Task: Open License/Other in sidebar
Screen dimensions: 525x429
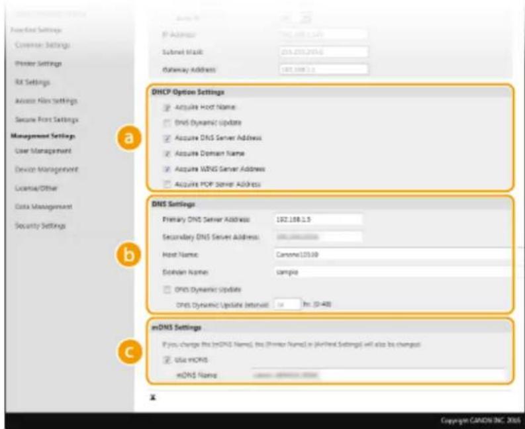Action: pos(36,188)
